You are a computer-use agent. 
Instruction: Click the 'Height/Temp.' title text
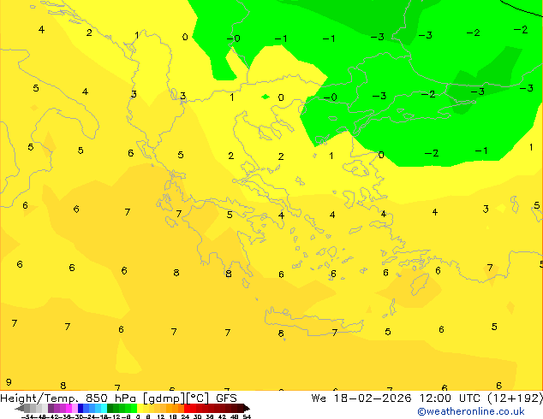39,398
